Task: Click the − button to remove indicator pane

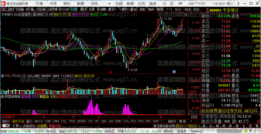Action: pos(198,121)
